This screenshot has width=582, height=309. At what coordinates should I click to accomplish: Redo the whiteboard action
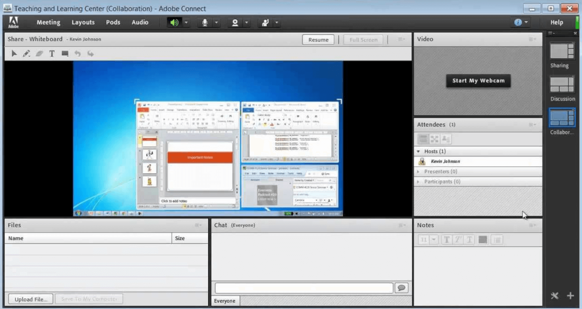tap(91, 53)
